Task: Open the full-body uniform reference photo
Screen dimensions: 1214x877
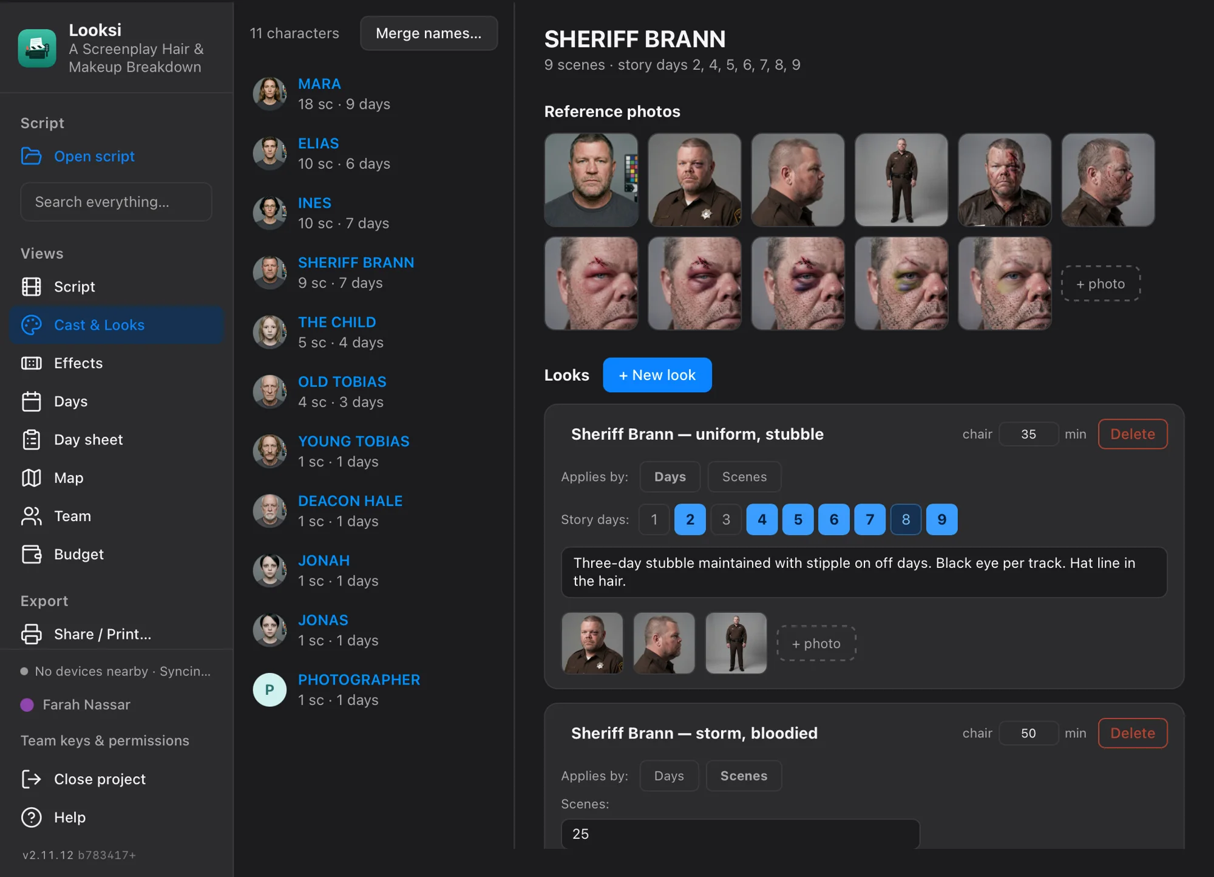Action: point(901,180)
